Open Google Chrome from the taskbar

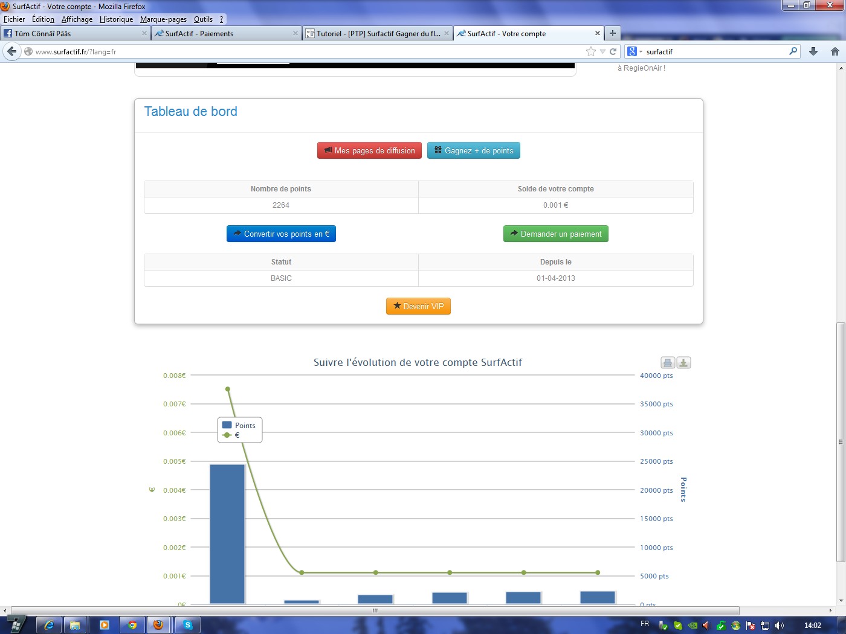pos(132,625)
